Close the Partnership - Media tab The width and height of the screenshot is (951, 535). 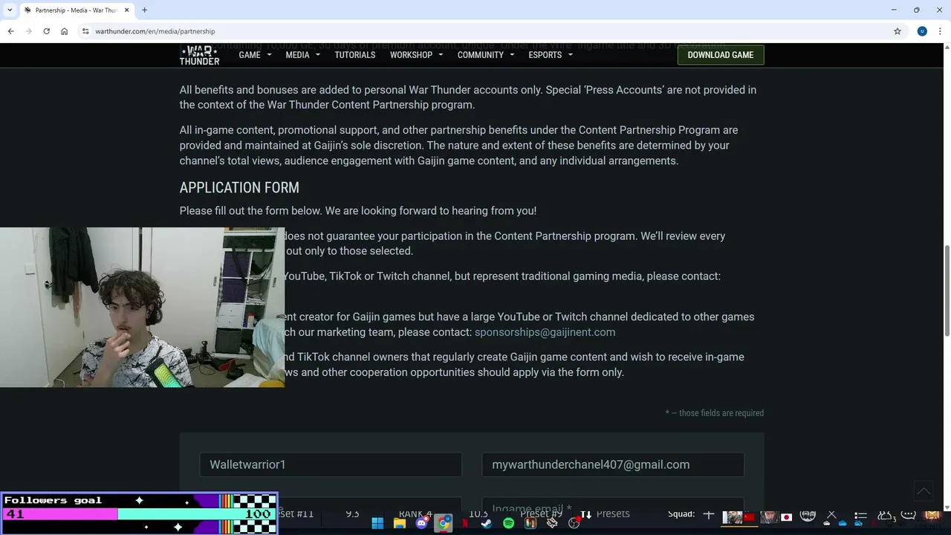(127, 10)
